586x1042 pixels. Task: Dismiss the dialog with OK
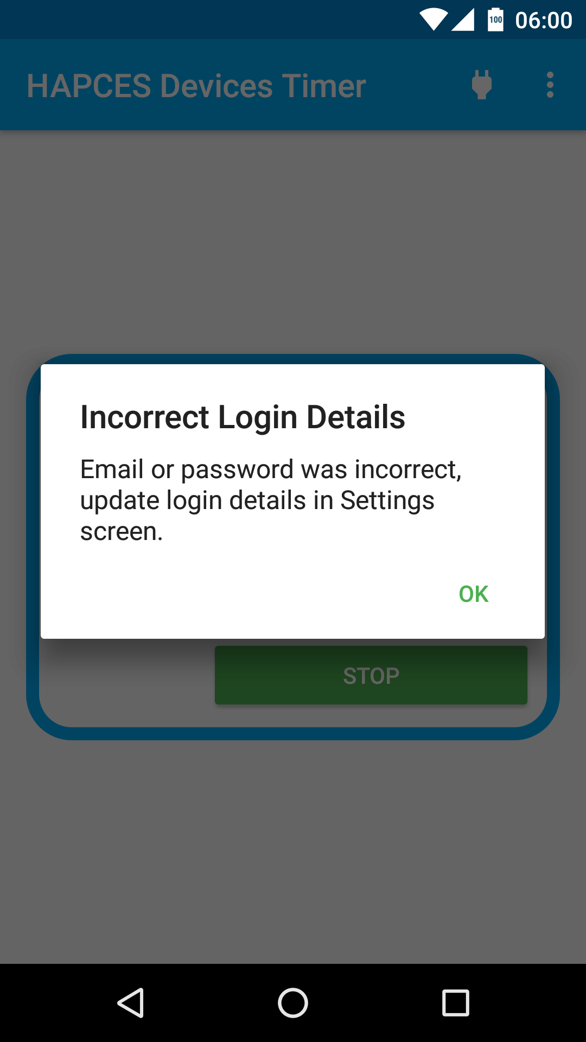click(x=474, y=594)
